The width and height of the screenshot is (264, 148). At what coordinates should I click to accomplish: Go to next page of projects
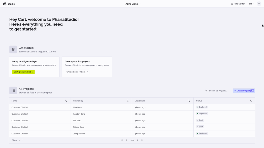pos(138,140)
